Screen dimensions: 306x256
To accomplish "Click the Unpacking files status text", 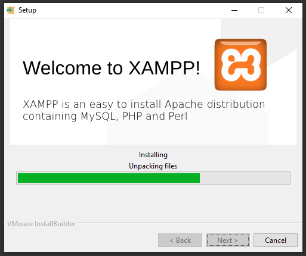I will (x=153, y=166).
